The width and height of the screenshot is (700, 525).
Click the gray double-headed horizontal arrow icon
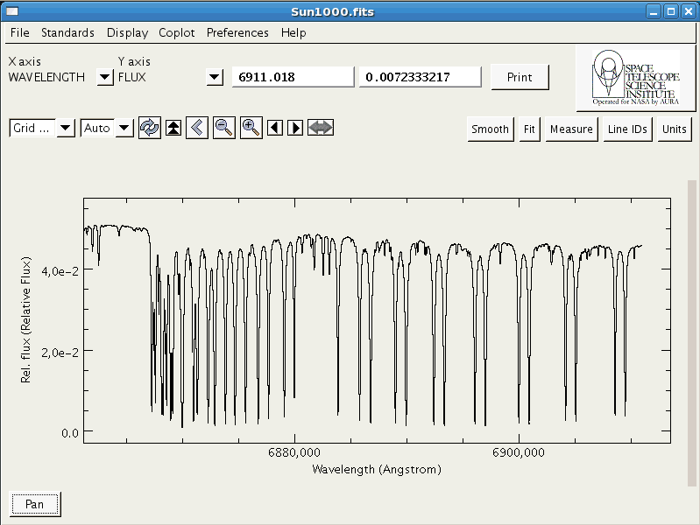(321, 128)
